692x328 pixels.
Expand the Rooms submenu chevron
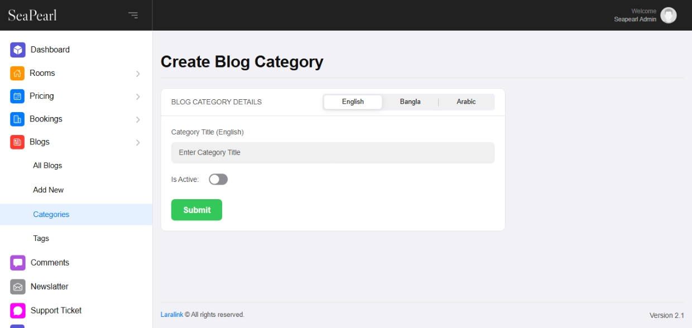(x=138, y=74)
